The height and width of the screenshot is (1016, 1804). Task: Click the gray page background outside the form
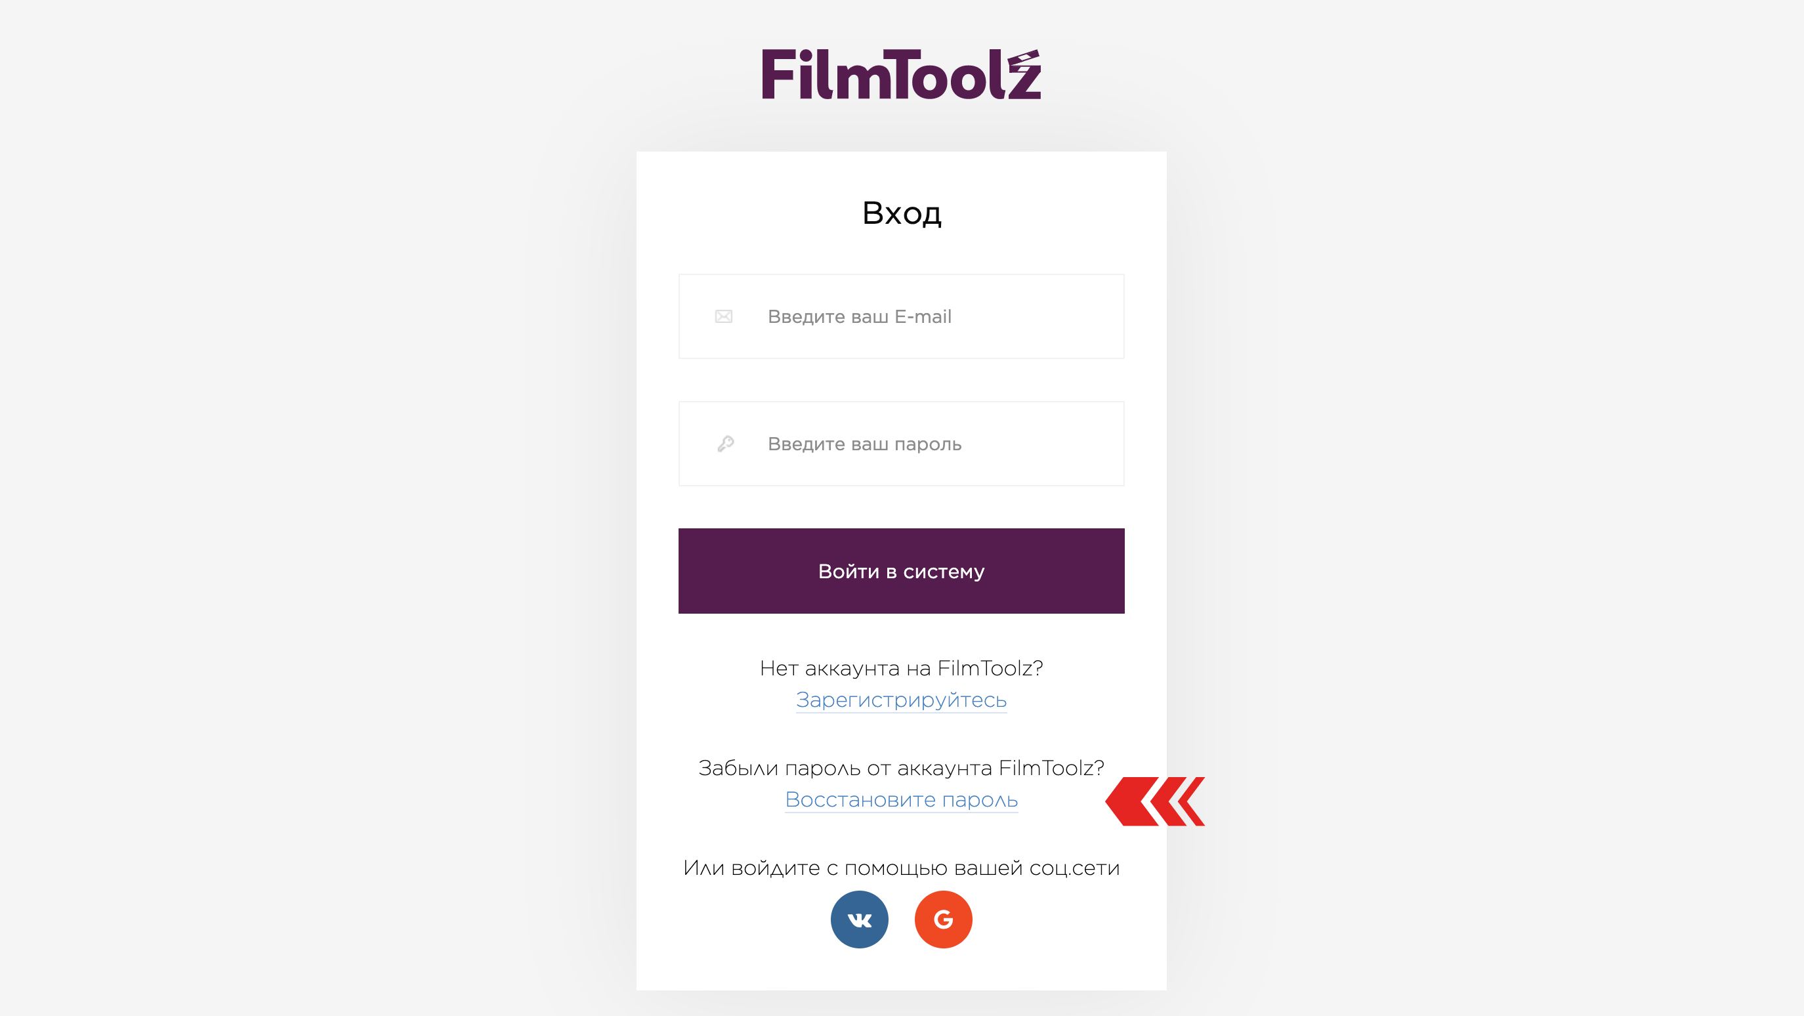tap(280, 490)
